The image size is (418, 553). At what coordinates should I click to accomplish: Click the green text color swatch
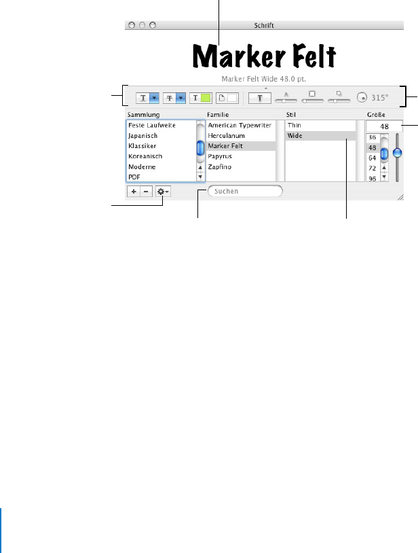(x=206, y=98)
